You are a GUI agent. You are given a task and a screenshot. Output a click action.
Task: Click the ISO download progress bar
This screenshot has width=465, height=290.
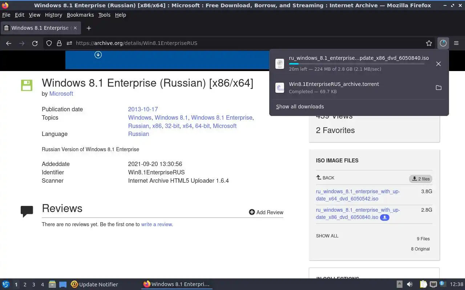tap(356, 64)
